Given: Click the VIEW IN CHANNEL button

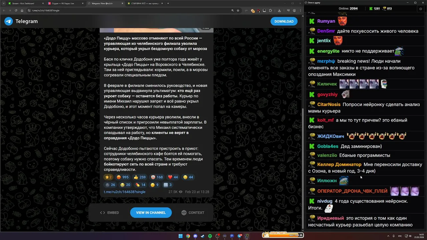Looking at the screenshot, I should coord(151,213).
